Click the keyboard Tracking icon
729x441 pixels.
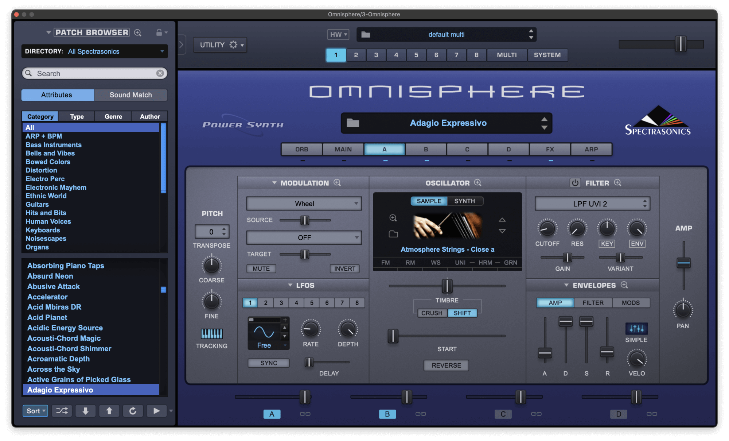211,333
